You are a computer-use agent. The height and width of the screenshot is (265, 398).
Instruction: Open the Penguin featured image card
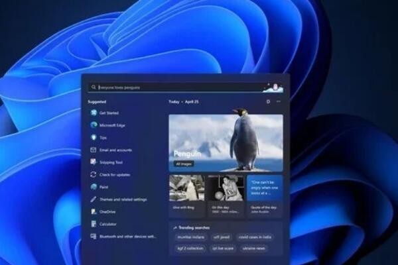click(226, 143)
